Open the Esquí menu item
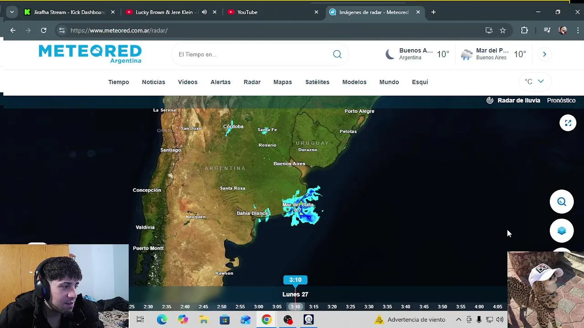This screenshot has width=584, height=328. (420, 82)
